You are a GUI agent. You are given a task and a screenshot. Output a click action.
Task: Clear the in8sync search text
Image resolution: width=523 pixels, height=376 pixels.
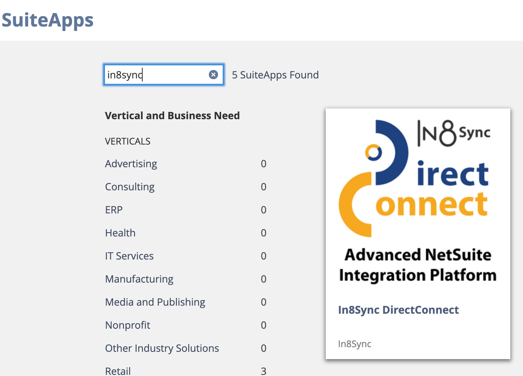click(x=213, y=75)
